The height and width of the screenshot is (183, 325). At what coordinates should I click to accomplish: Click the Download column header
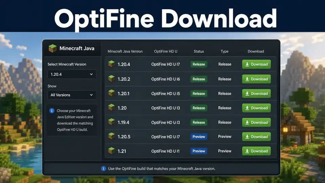pos(256,51)
